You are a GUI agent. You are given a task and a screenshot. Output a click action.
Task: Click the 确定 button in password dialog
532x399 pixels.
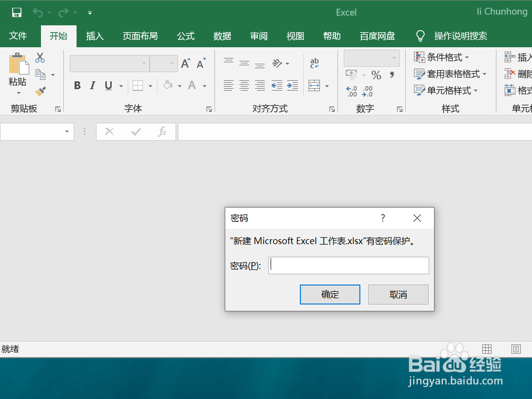(x=330, y=295)
